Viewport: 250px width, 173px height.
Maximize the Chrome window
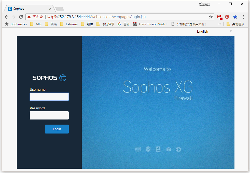click(x=230, y=4)
